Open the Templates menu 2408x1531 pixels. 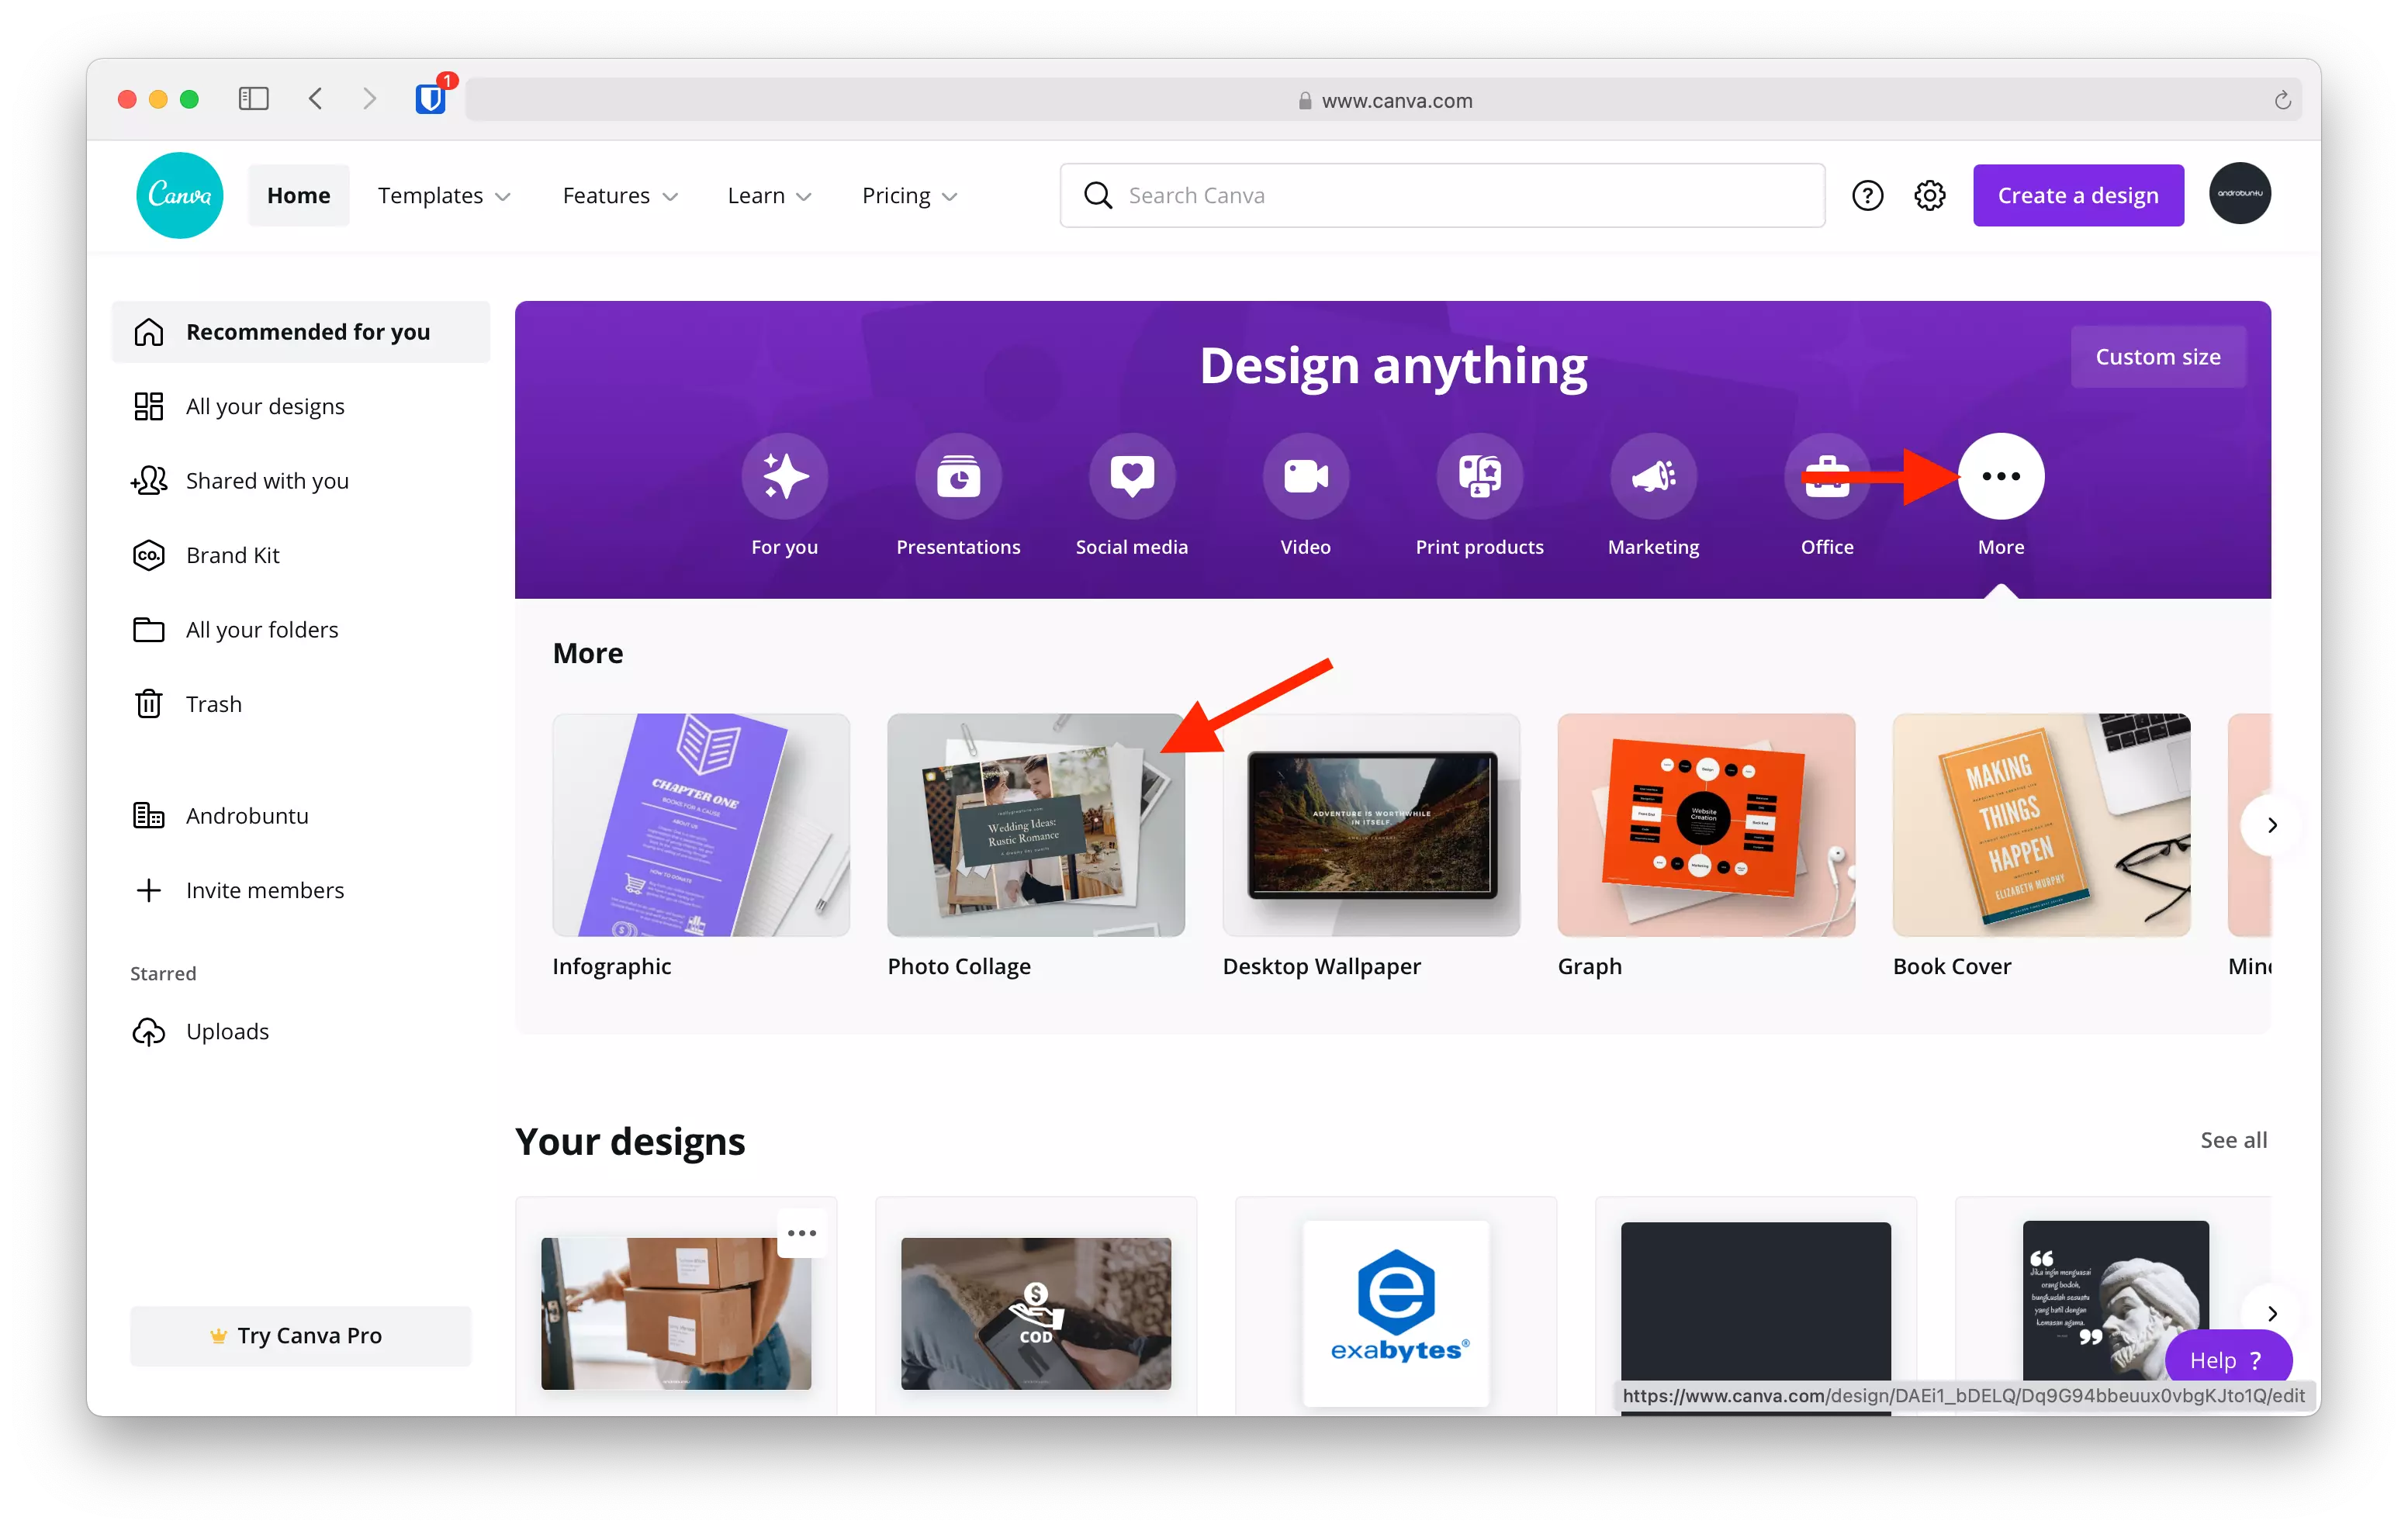[444, 195]
